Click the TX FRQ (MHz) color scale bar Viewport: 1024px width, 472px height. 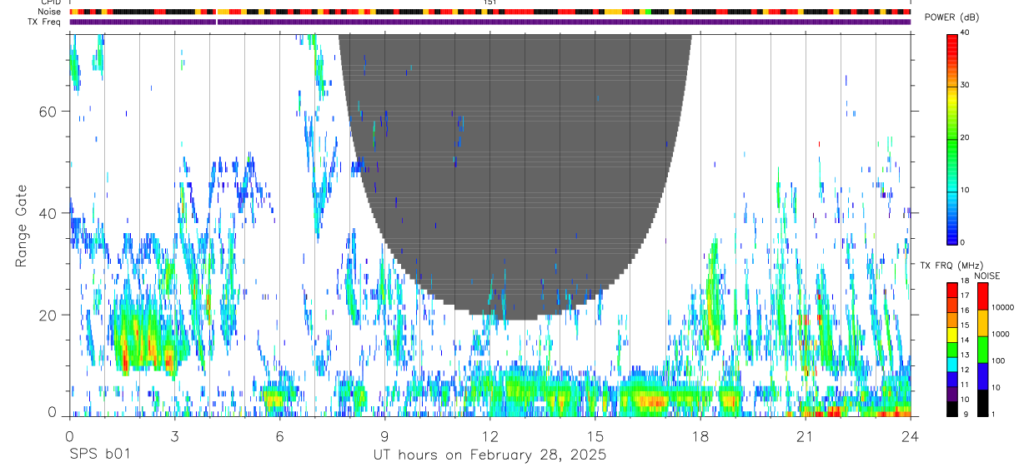(x=951, y=349)
